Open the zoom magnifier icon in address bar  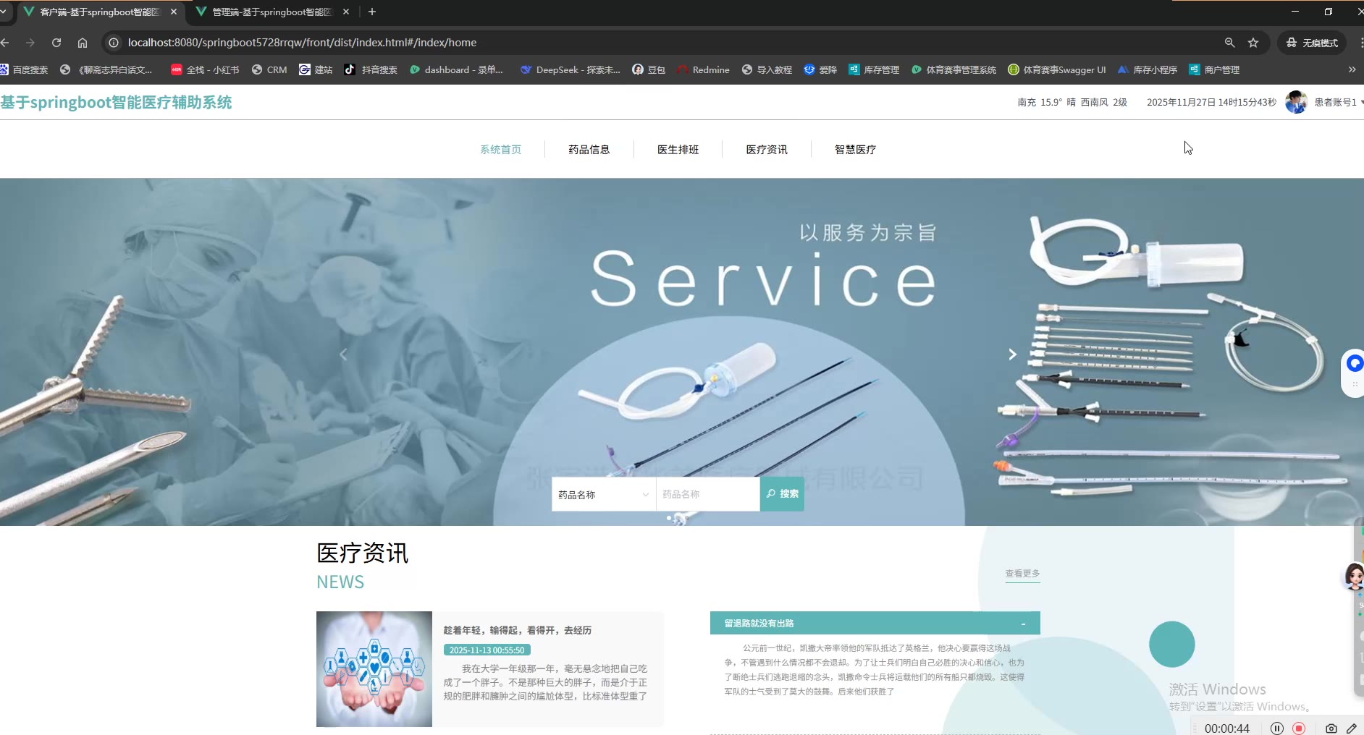1229,43
